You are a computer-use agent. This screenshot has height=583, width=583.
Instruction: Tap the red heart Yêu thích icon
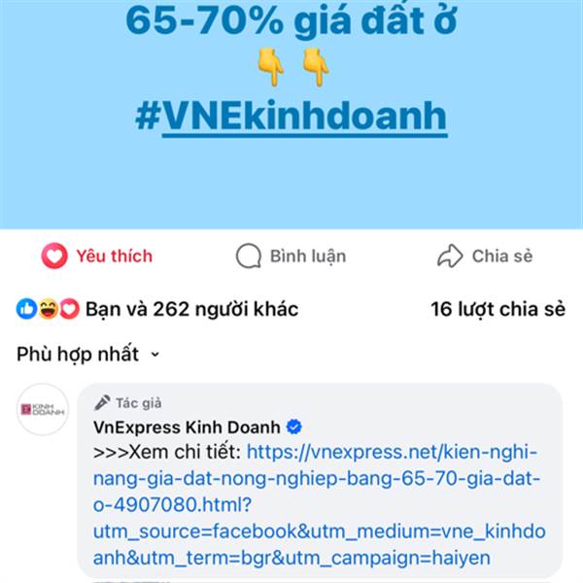[x=54, y=256]
